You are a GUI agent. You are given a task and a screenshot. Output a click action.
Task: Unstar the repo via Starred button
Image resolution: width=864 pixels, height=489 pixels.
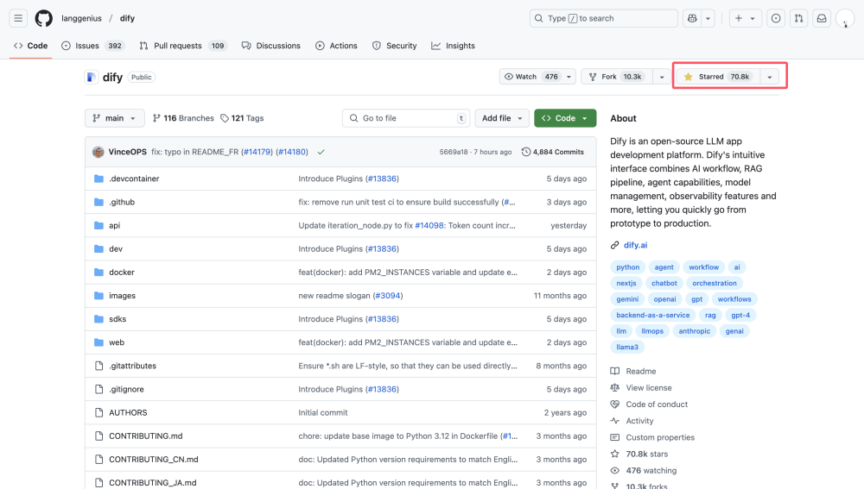[x=718, y=77]
